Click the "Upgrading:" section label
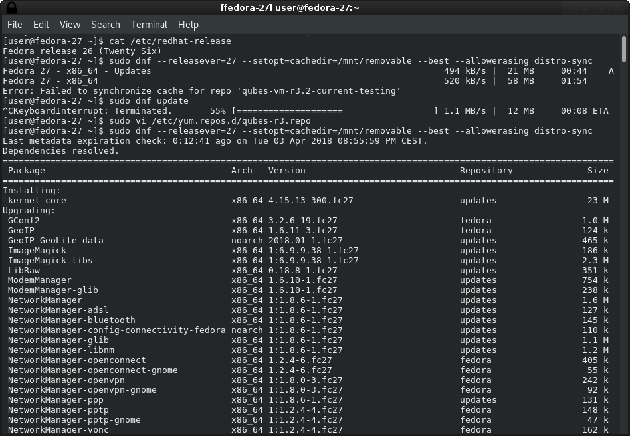 [x=29, y=211]
